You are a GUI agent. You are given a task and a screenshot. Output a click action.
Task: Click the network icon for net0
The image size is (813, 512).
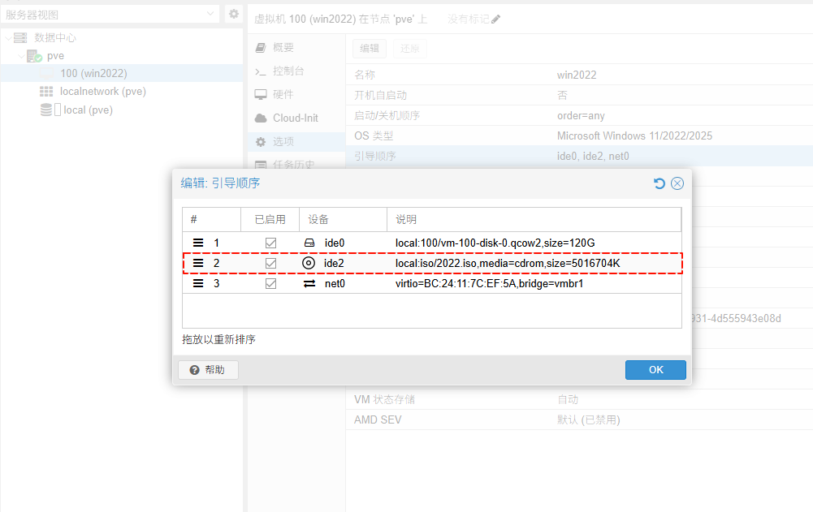click(309, 284)
